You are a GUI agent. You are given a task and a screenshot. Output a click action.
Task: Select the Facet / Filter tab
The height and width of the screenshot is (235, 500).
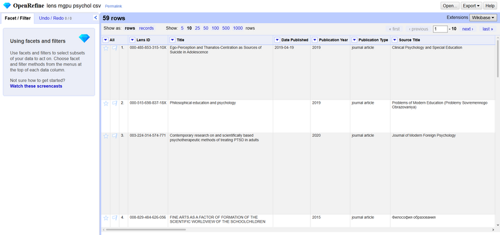click(x=18, y=19)
